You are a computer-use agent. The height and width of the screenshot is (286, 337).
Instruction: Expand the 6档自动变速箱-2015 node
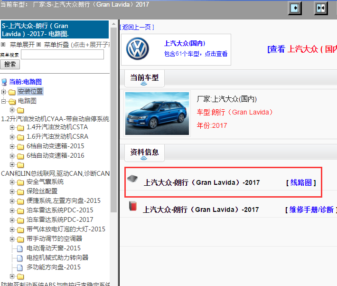12,146
